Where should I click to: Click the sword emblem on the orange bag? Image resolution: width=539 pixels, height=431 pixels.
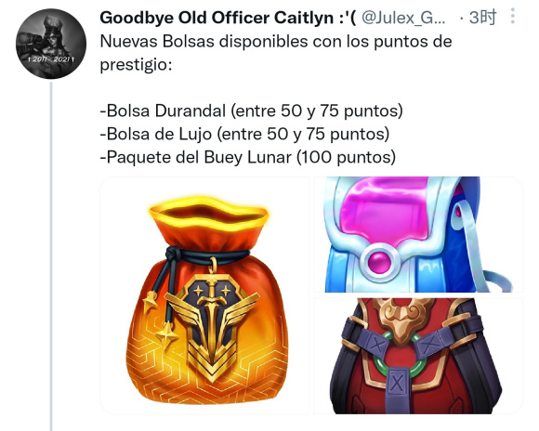(211, 327)
